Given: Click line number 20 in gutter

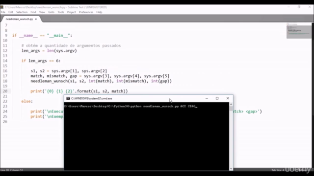Looking at the screenshot, I should [5, 91].
